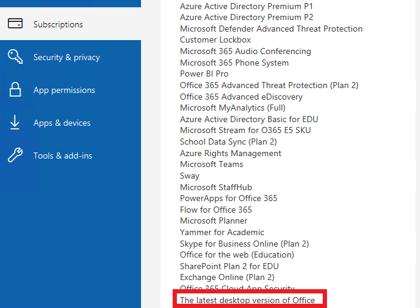420x308 pixels.
Task: Select 'Exchange Online (Plan 2)' line
Action: tap(227, 277)
